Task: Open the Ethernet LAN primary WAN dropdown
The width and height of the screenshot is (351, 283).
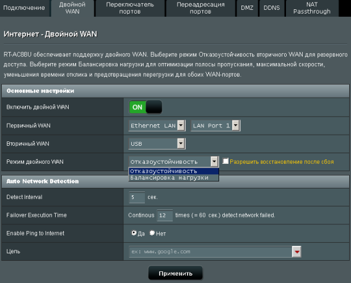Action: [157, 125]
